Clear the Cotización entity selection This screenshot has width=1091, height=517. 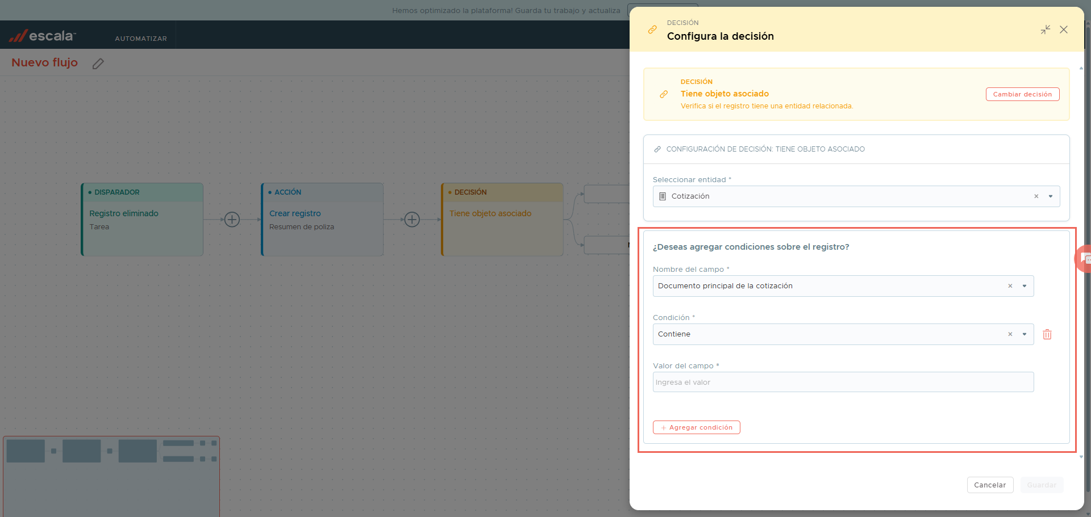point(1036,196)
